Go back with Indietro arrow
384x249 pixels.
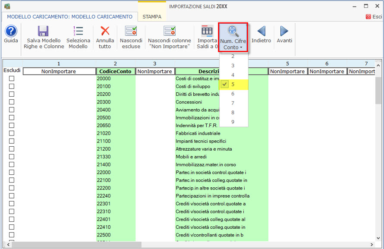click(x=261, y=31)
